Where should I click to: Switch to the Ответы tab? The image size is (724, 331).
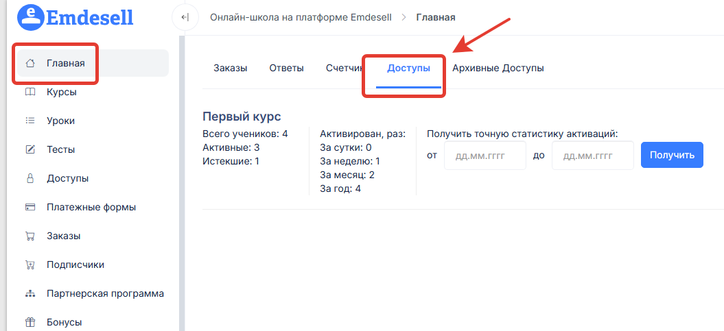point(286,68)
